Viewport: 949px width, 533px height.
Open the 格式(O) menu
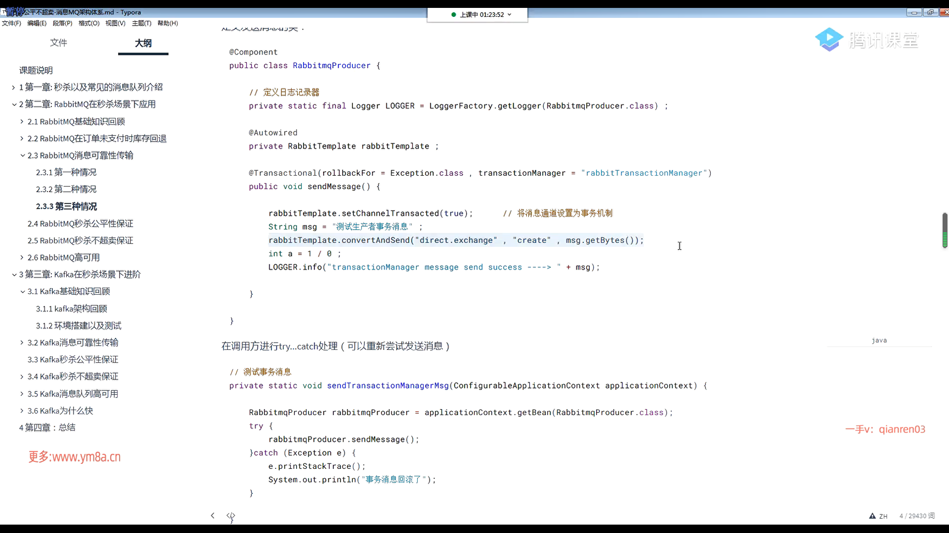[x=89, y=23]
